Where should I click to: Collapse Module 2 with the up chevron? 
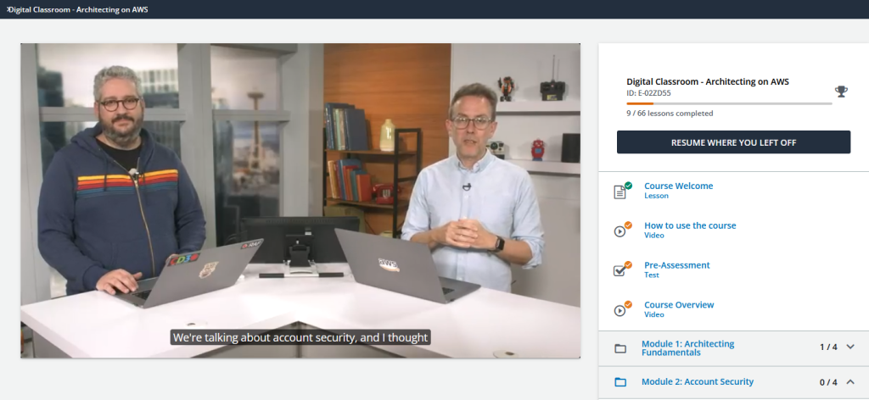coord(850,381)
